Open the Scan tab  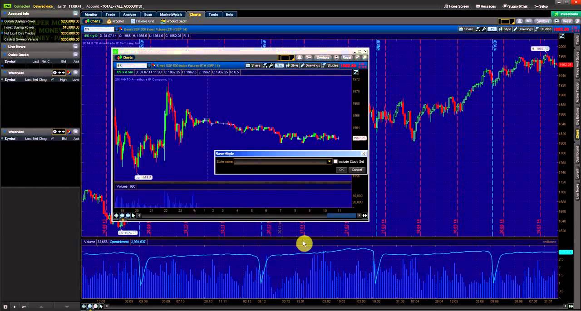click(x=148, y=15)
